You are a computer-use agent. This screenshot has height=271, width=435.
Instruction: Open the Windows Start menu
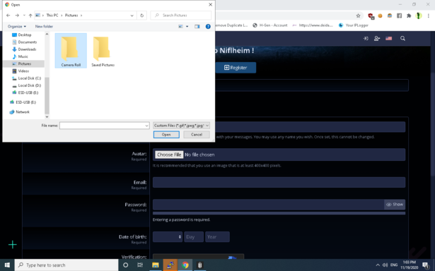click(x=7, y=265)
